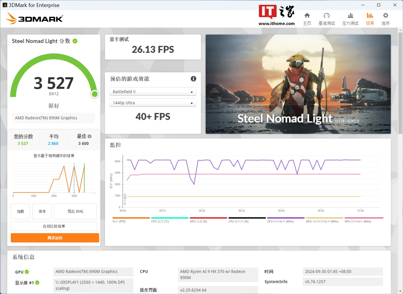403x294 pixels.
Task: Click the 操作界面 version v2.29.8294 64
Action: [218, 290]
